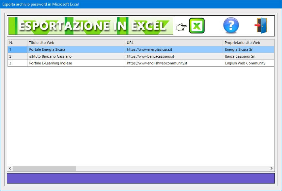Viewport: 282px width, 191px height.
Task: Open help with the blue question mark icon
Action: (231, 25)
